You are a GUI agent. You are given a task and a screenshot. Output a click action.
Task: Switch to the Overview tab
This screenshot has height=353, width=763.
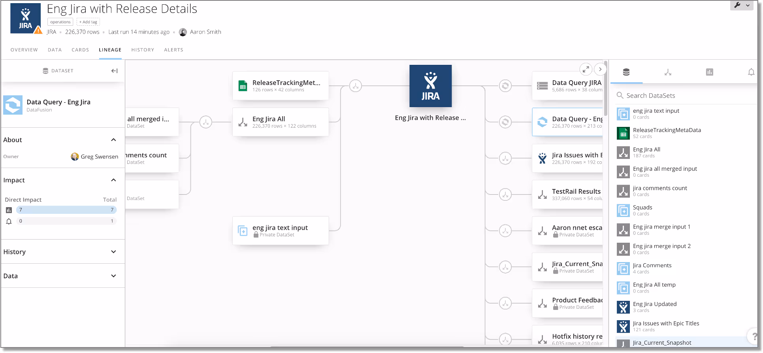(x=24, y=50)
